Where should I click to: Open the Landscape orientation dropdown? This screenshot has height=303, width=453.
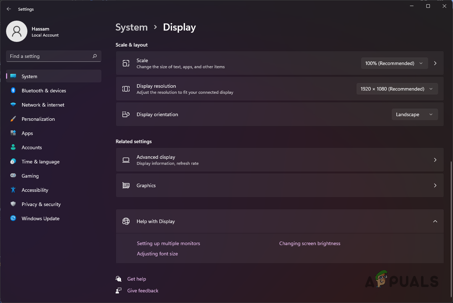pyautogui.click(x=415, y=114)
